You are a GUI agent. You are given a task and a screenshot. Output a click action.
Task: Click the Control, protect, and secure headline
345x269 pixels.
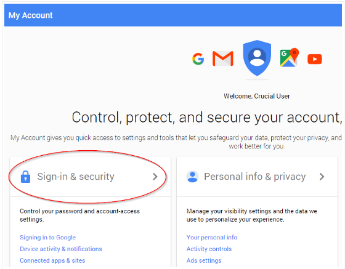(207, 118)
